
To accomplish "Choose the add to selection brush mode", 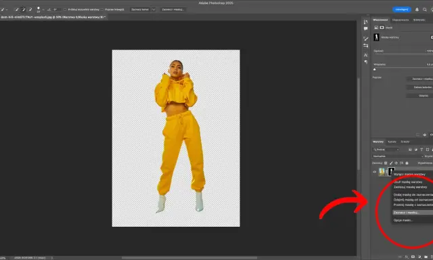I will point(23,9).
